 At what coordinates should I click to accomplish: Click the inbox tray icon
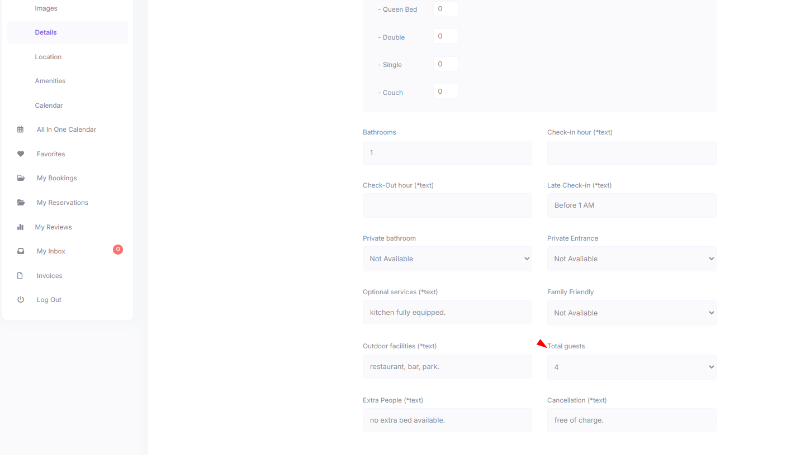[x=21, y=251]
